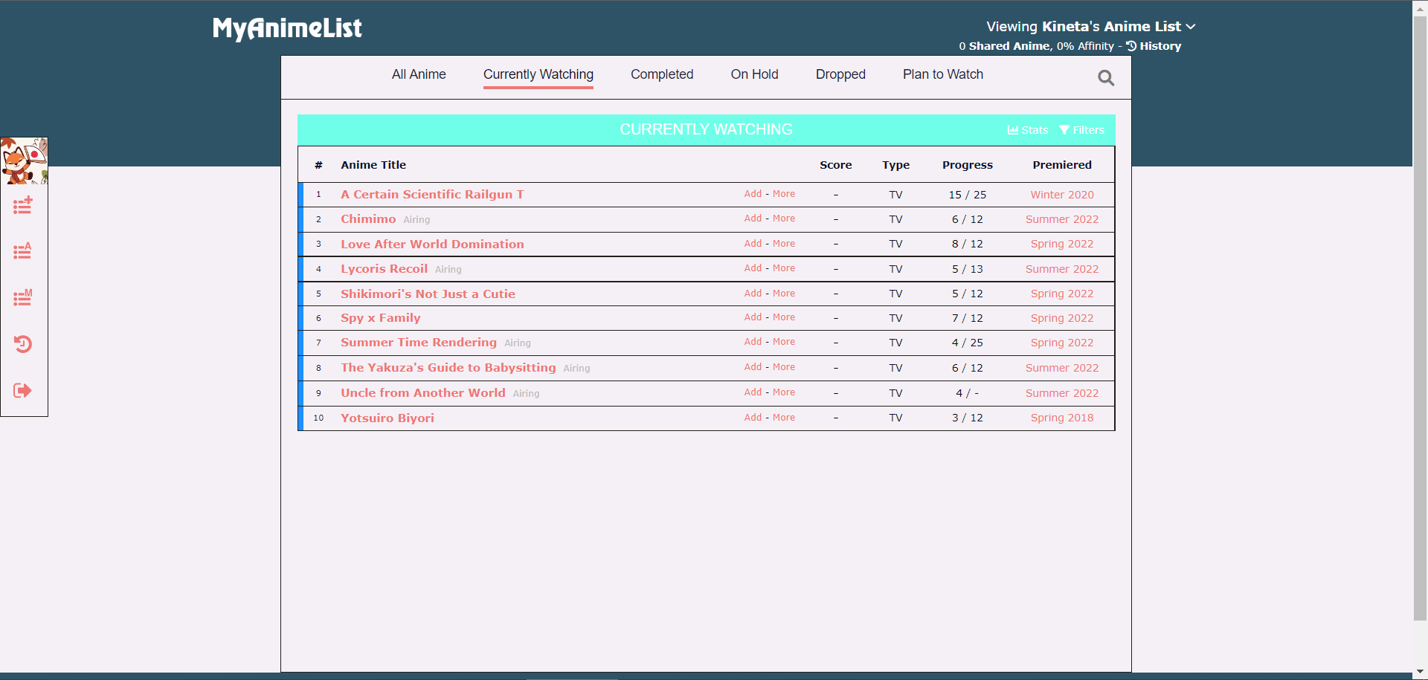This screenshot has height=680, width=1428.
Task: Expand More for Spy x Family
Action: pyautogui.click(x=784, y=317)
